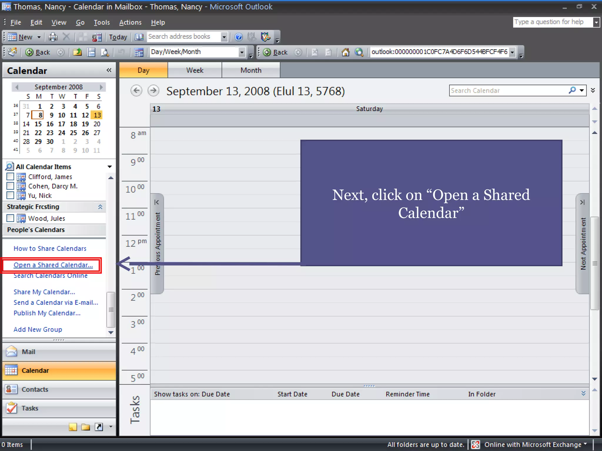This screenshot has width=602, height=451.
Task: Click the Home icon in web toolbar
Action: click(345, 52)
